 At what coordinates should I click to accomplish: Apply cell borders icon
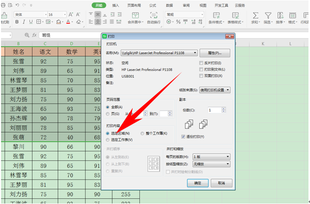coord(39,22)
